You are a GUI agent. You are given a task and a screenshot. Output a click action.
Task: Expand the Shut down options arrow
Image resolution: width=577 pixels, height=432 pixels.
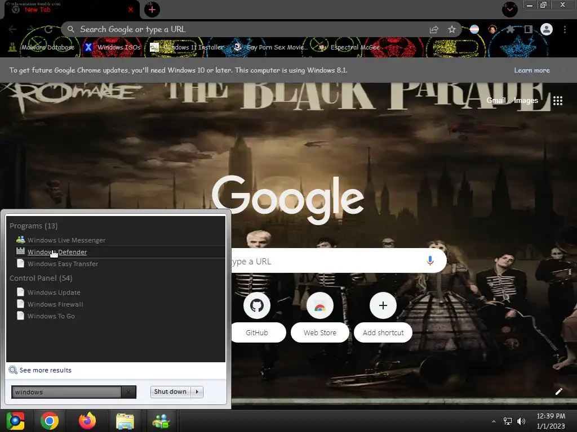[197, 391]
